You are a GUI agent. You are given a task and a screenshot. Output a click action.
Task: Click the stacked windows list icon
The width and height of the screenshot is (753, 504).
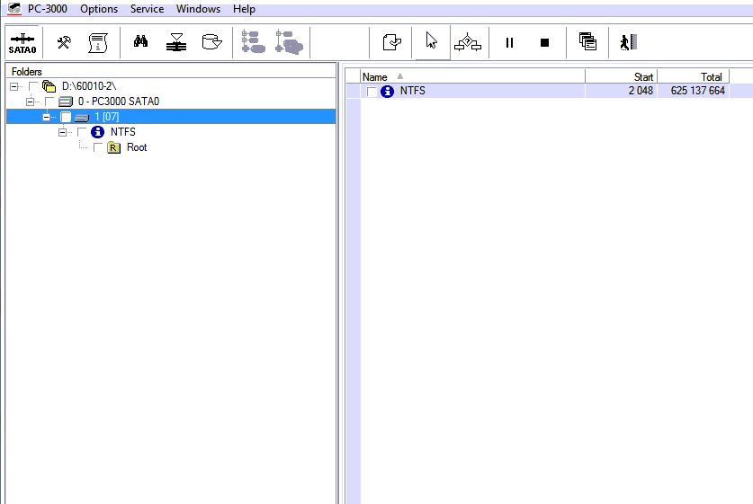[587, 41]
